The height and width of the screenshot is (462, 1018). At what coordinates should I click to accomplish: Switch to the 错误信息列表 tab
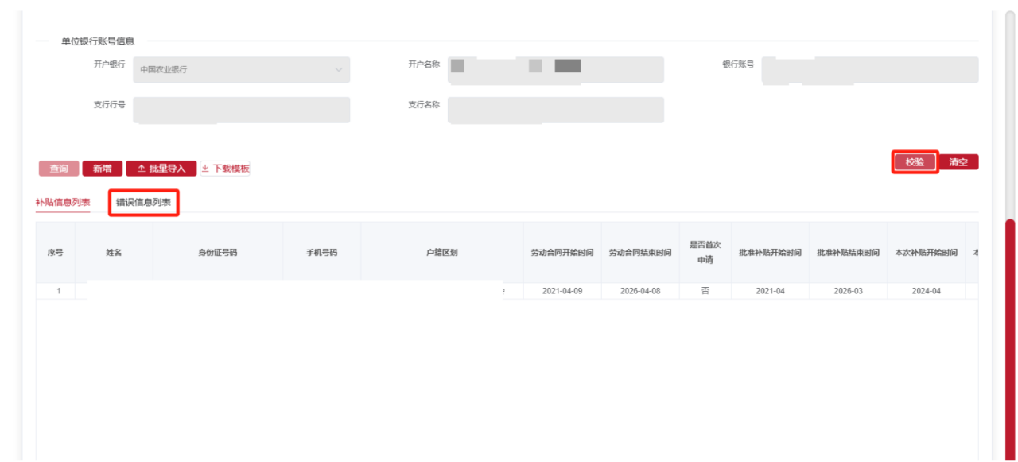pos(143,204)
